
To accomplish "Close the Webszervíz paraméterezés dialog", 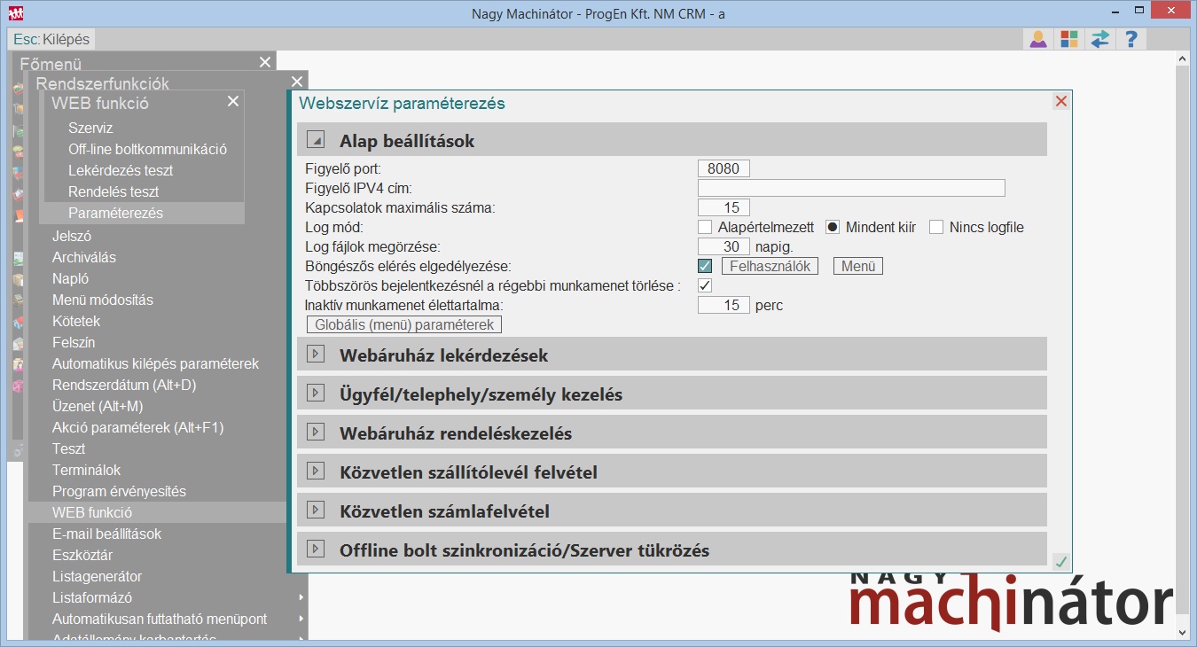I will (1061, 101).
